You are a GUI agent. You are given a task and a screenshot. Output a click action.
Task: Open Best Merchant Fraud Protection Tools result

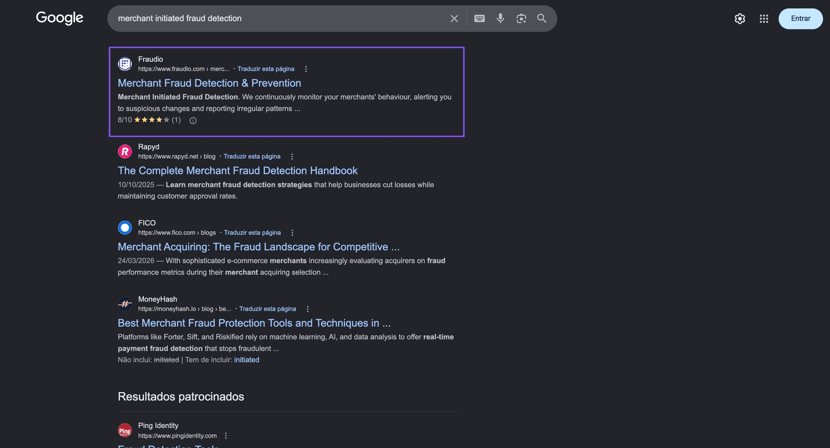point(254,323)
